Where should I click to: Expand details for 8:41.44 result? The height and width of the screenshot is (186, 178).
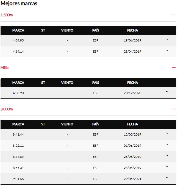167,133
